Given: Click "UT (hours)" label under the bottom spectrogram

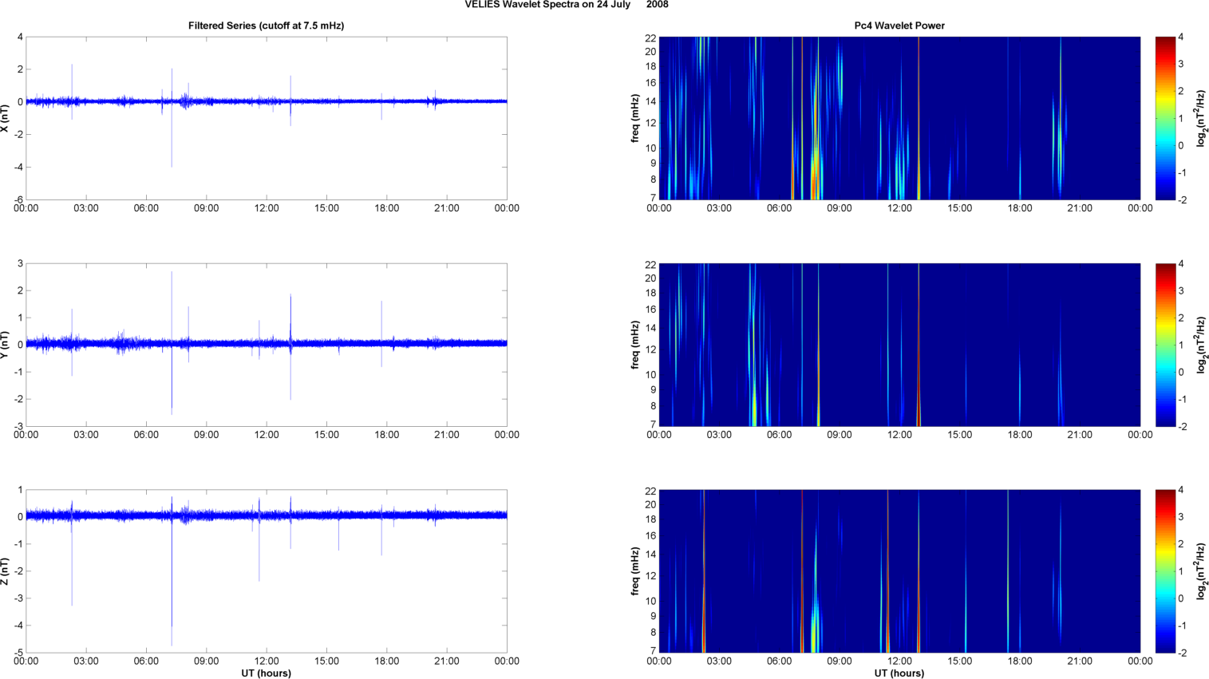Looking at the screenshot, I should (x=899, y=673).
